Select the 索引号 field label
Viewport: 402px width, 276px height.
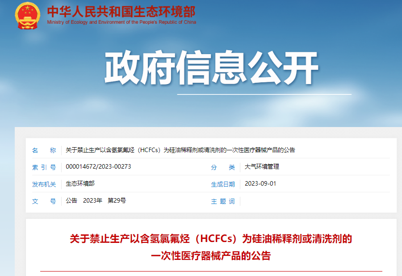pyautogui.click(x=44, y=167)
